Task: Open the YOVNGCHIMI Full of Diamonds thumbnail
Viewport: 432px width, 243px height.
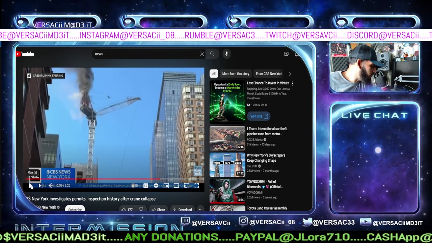Action: (227, 191)
